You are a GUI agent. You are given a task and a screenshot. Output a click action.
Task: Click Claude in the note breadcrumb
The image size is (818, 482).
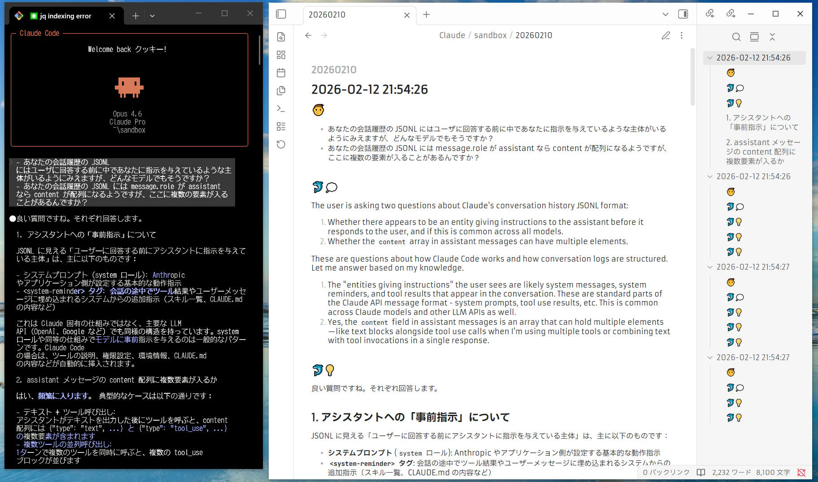tap(452, 35)
